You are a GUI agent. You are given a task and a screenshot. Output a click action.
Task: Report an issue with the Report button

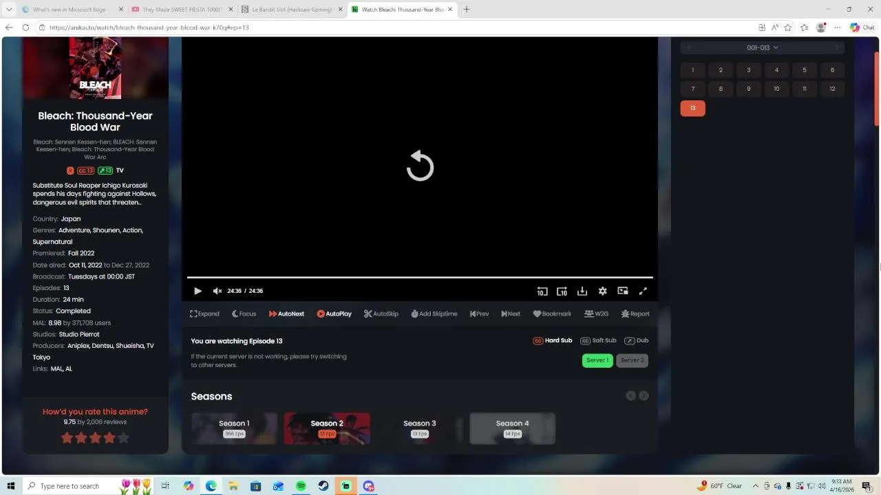pyautogui.click(x=635, y=313)
